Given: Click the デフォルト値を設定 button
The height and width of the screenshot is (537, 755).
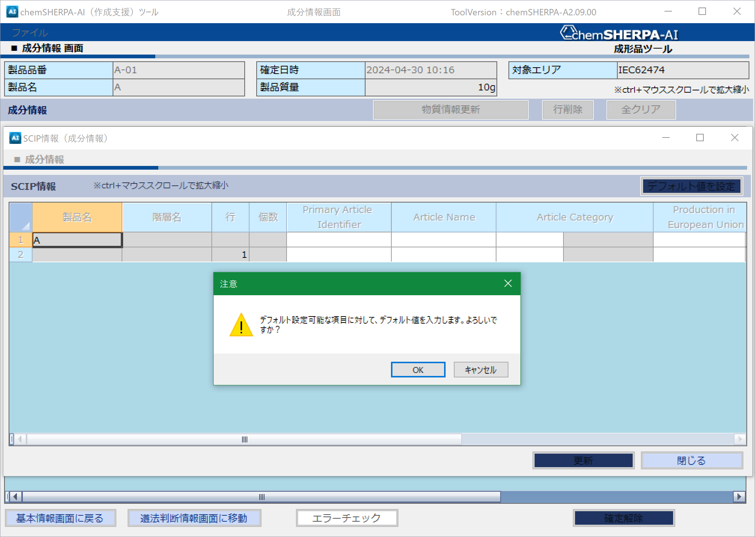Looking at the screenshot, I should tap(691, 186).
